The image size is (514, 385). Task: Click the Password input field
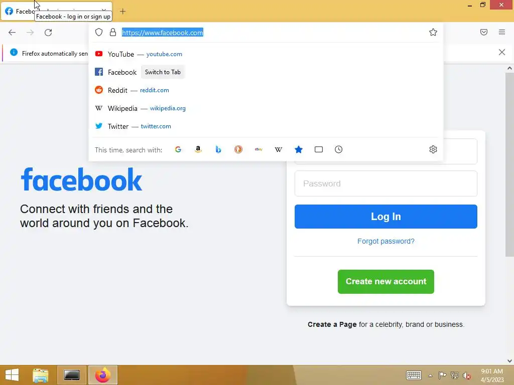click(386, 183)
